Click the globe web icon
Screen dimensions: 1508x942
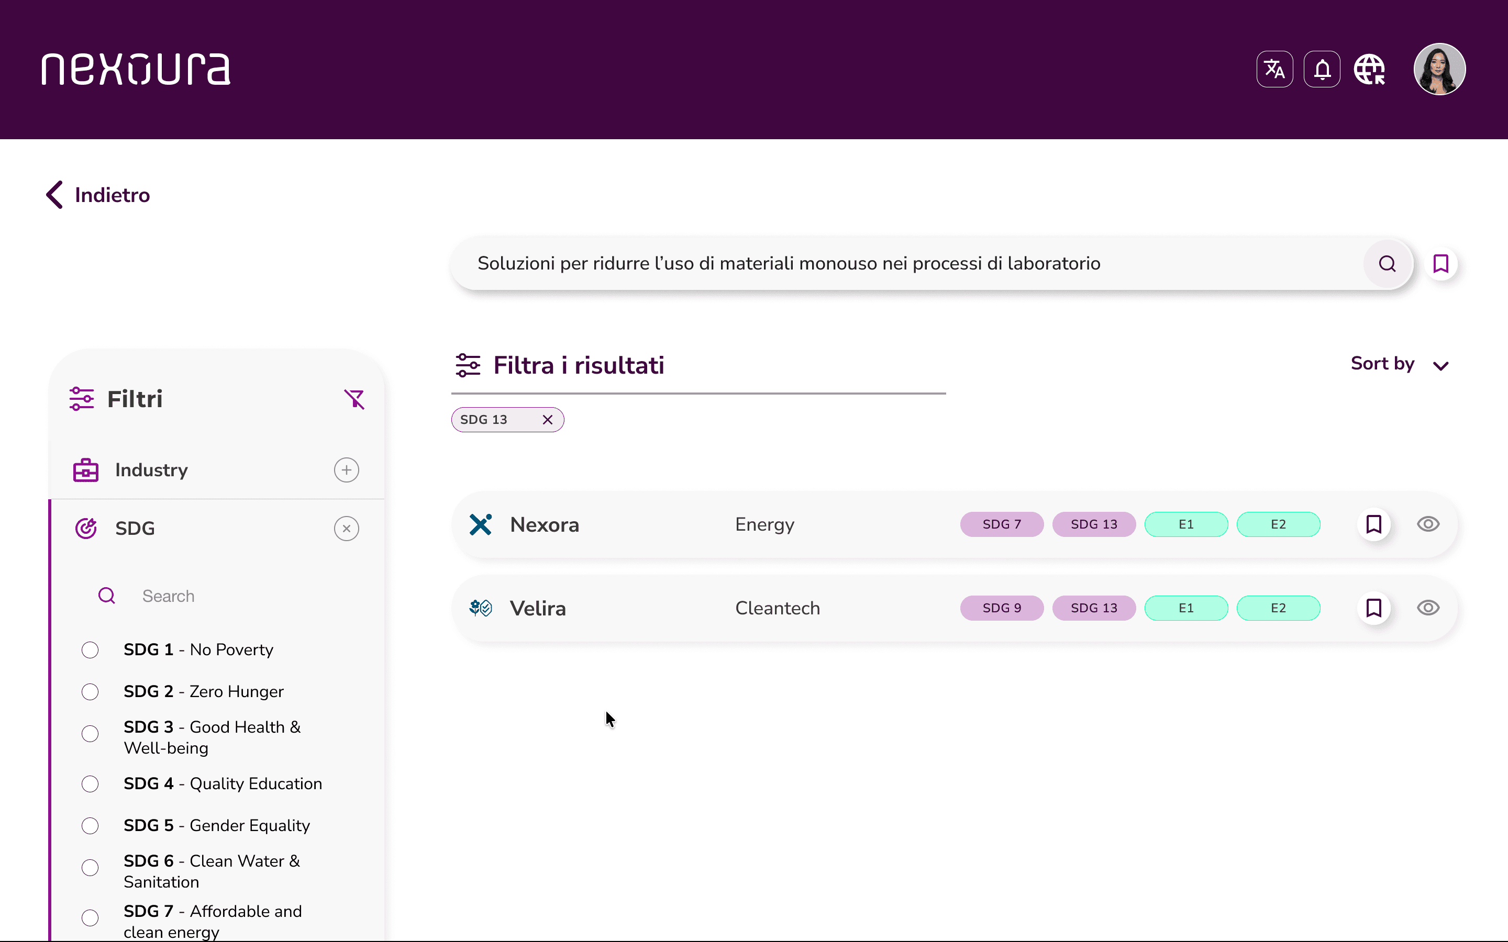pos(1369,69)
